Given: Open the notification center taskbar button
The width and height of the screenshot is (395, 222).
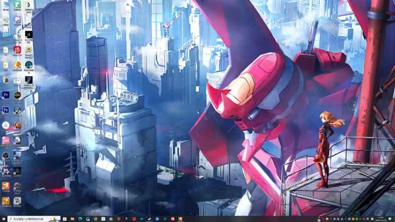Looking at the screenshot, I should tap(390, 219).
